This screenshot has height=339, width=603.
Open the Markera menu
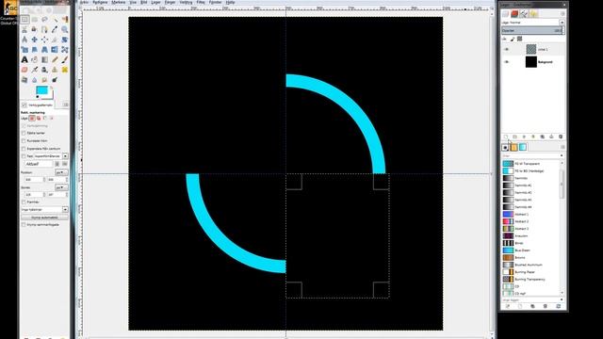[119, 2]
